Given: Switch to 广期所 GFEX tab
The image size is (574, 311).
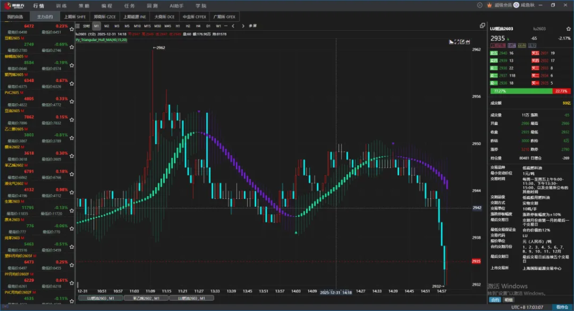Looking at the screenshot, I should pos(224,17).
